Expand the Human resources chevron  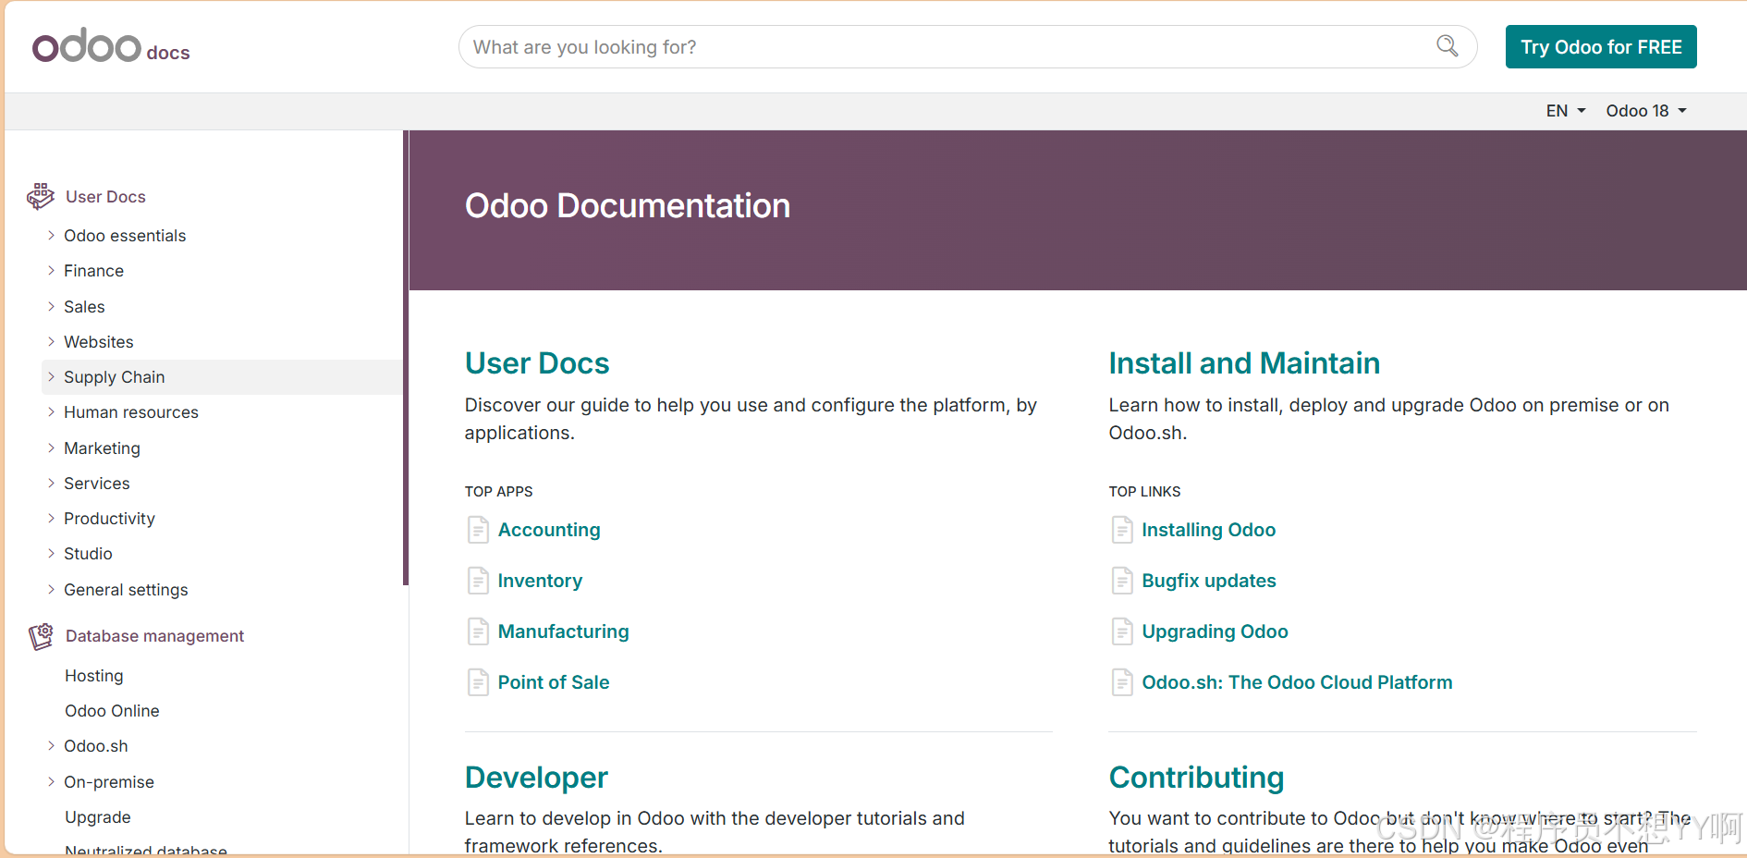[52, 412]
